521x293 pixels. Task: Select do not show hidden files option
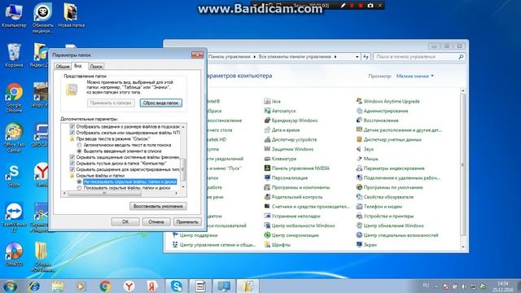pyautogui.click(x=79, y=181)
